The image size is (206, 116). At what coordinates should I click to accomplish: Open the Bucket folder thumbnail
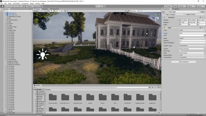click(x=103, y=97)
